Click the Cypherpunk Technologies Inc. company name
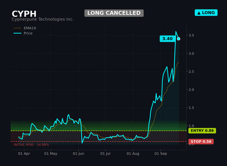This screenshot has width=227, height=166. (43, 19)
